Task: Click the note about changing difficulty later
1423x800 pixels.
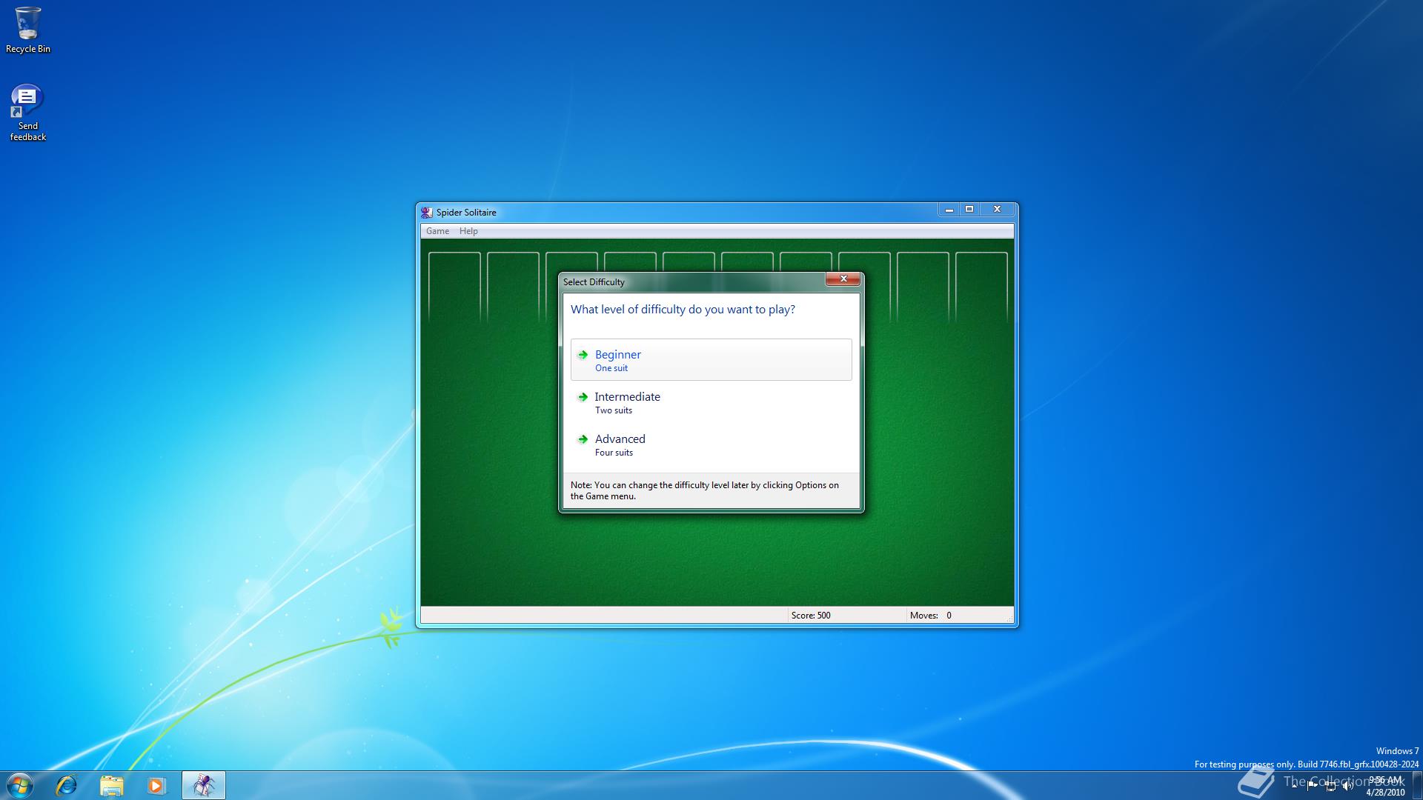Action: point(705,490)
